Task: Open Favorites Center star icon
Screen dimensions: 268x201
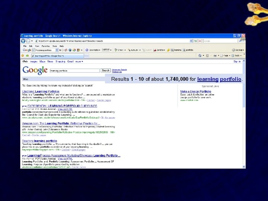Action: (23, 55)
